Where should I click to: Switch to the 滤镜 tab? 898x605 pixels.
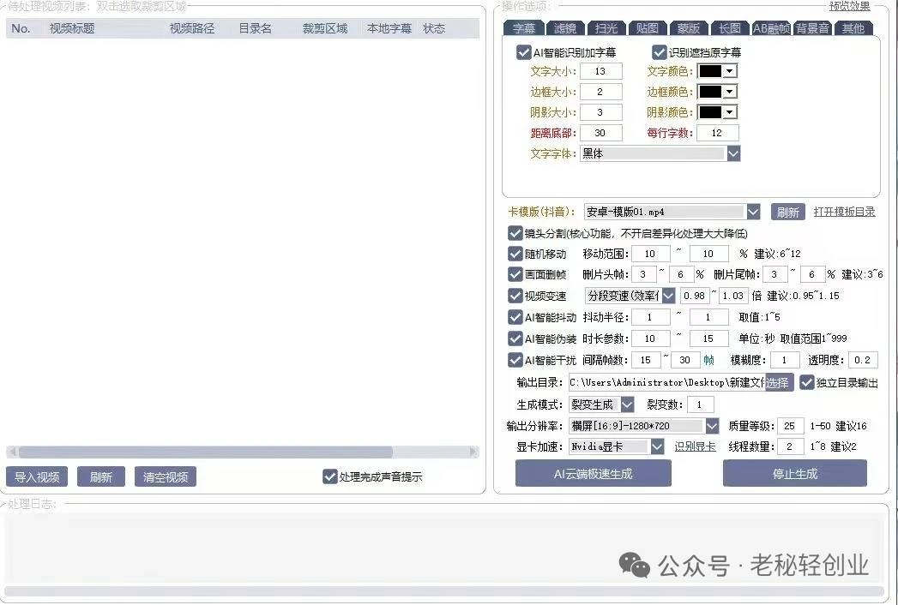(x=565, y=28)
